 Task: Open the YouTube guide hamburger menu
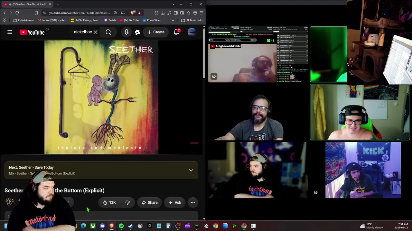pyautogui.click(x=10, y=32)
